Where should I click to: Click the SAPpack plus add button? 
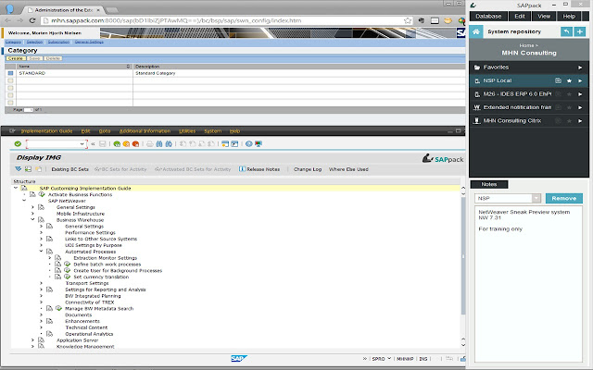580,31
